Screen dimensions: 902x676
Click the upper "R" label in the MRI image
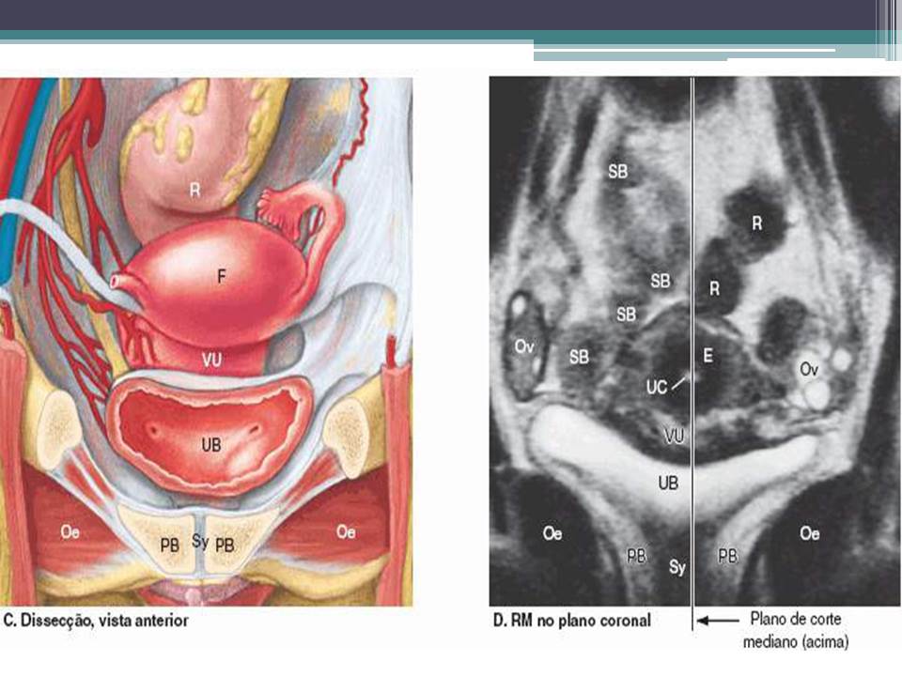[x=757, y=223]
